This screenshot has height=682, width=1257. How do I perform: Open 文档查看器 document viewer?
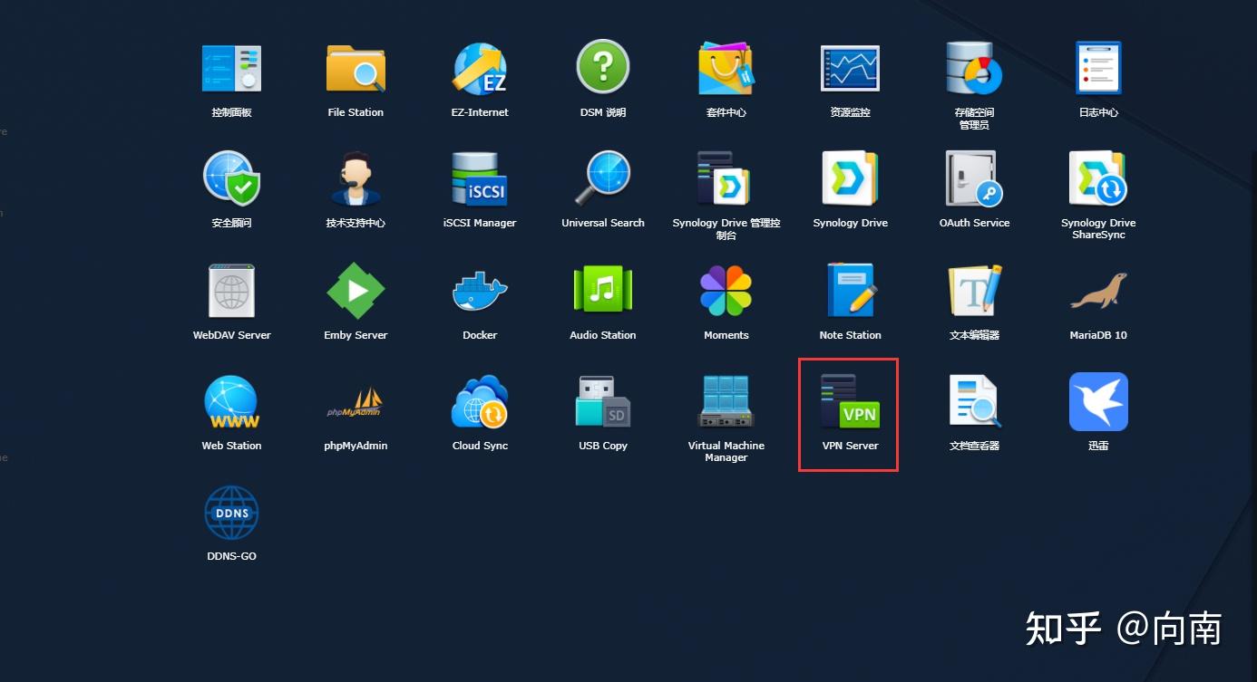(x=974, y=401)
